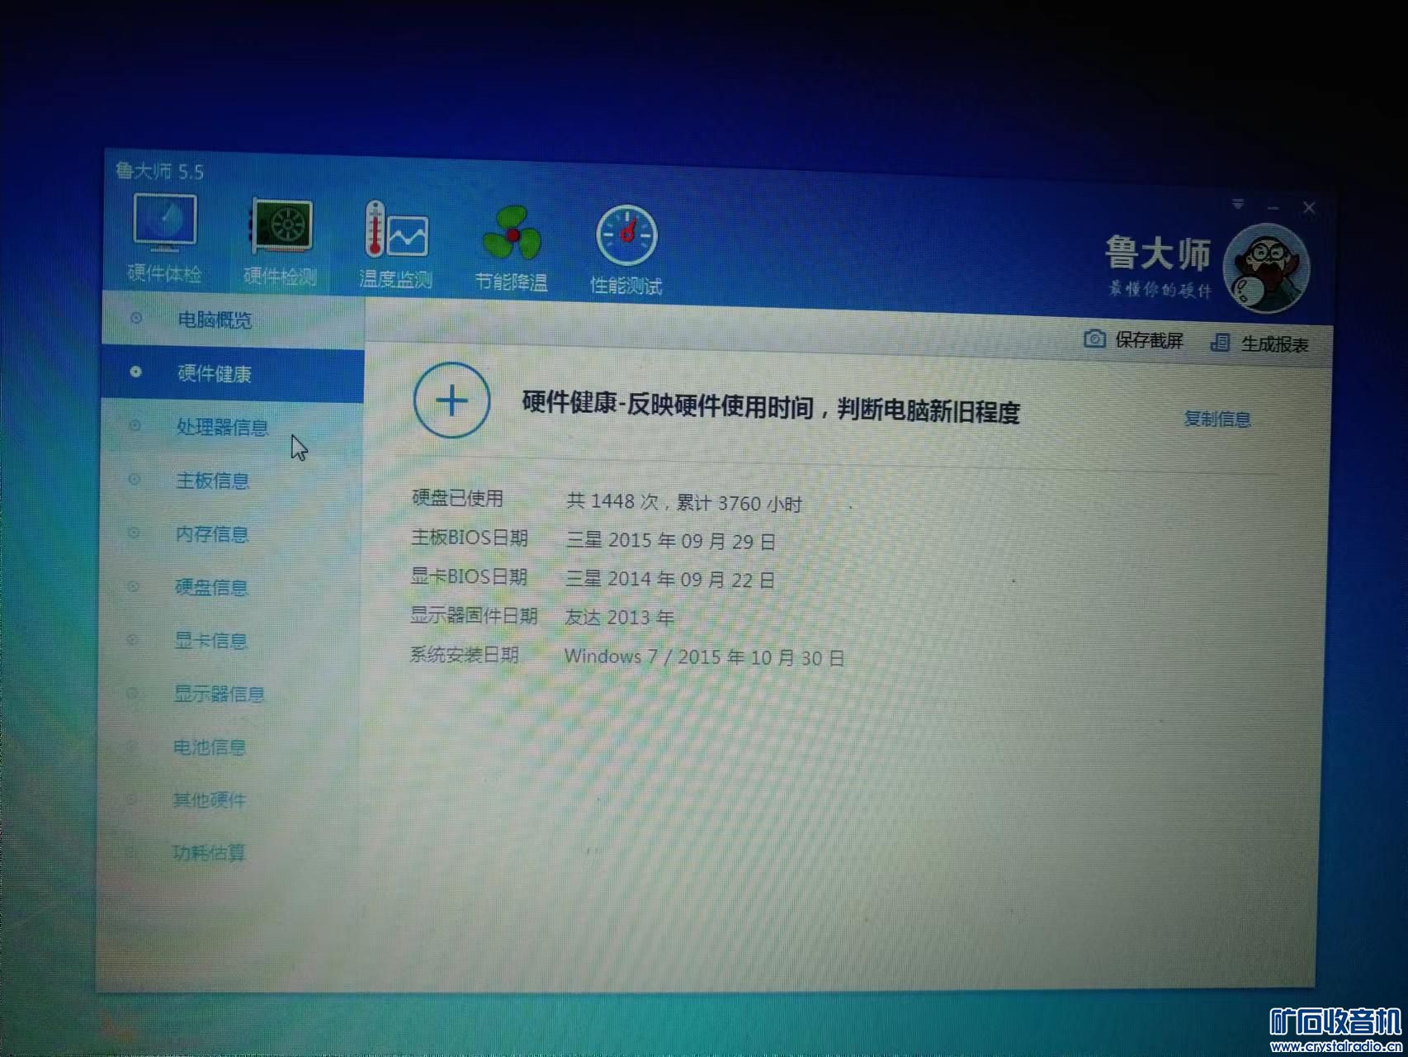Click the 硬件健康 heading text
Image resolution: width=1408 pixels, height=1057 pixels.
[771, 407]
